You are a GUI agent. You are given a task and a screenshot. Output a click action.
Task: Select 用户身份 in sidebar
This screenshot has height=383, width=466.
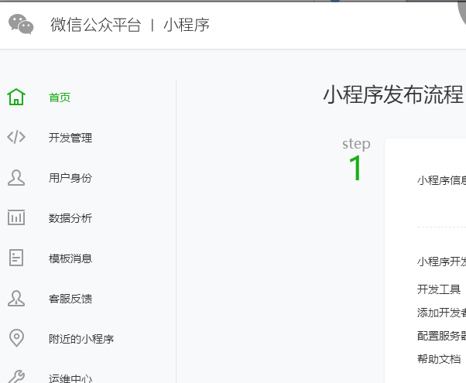coord(70,178)
